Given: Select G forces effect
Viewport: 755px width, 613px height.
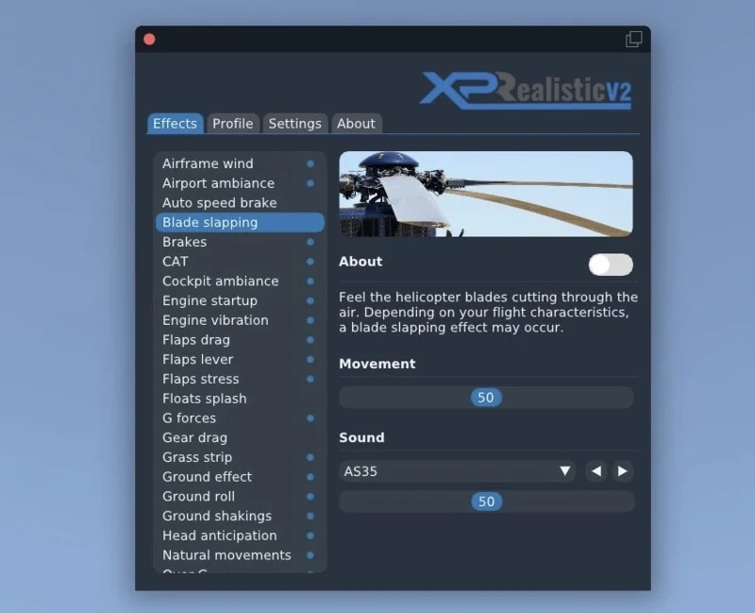Looking at the screenshot, I should click(240, 418).
